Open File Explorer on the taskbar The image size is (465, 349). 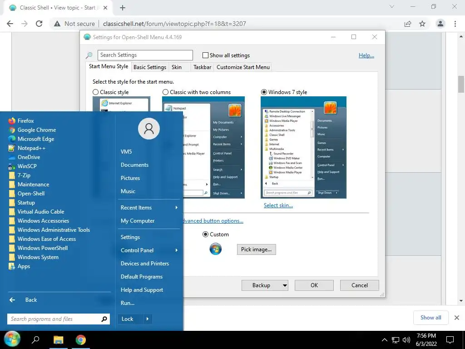58,339
